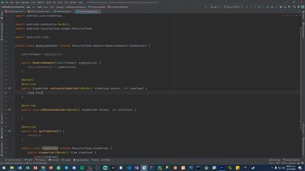Click the override gutter icon beside onCreateViewHolder
Screen dimensions: 305x171
tap(10, 88)
